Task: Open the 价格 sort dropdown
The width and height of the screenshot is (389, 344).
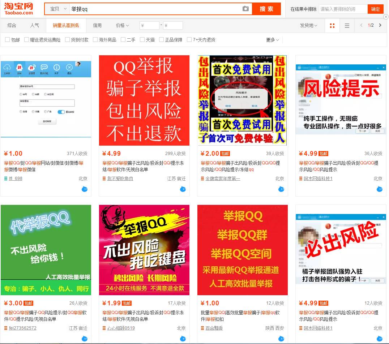Action: coord(122,26)
